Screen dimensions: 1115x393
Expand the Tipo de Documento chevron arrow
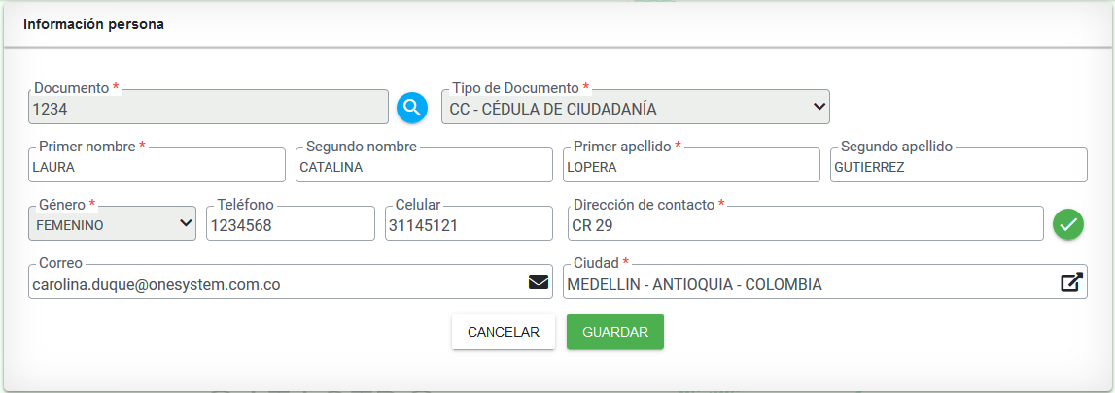click(x=819, y=107)
